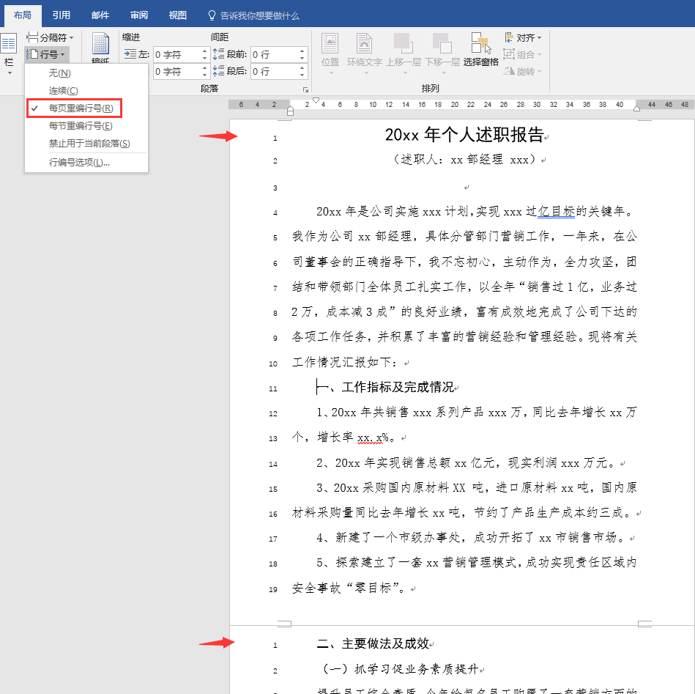Image resolution: width=695 pixels, height=694 pixels.
Task: Click the lightbulb 'Tell me' icon
Action: [x=212, y=15]
